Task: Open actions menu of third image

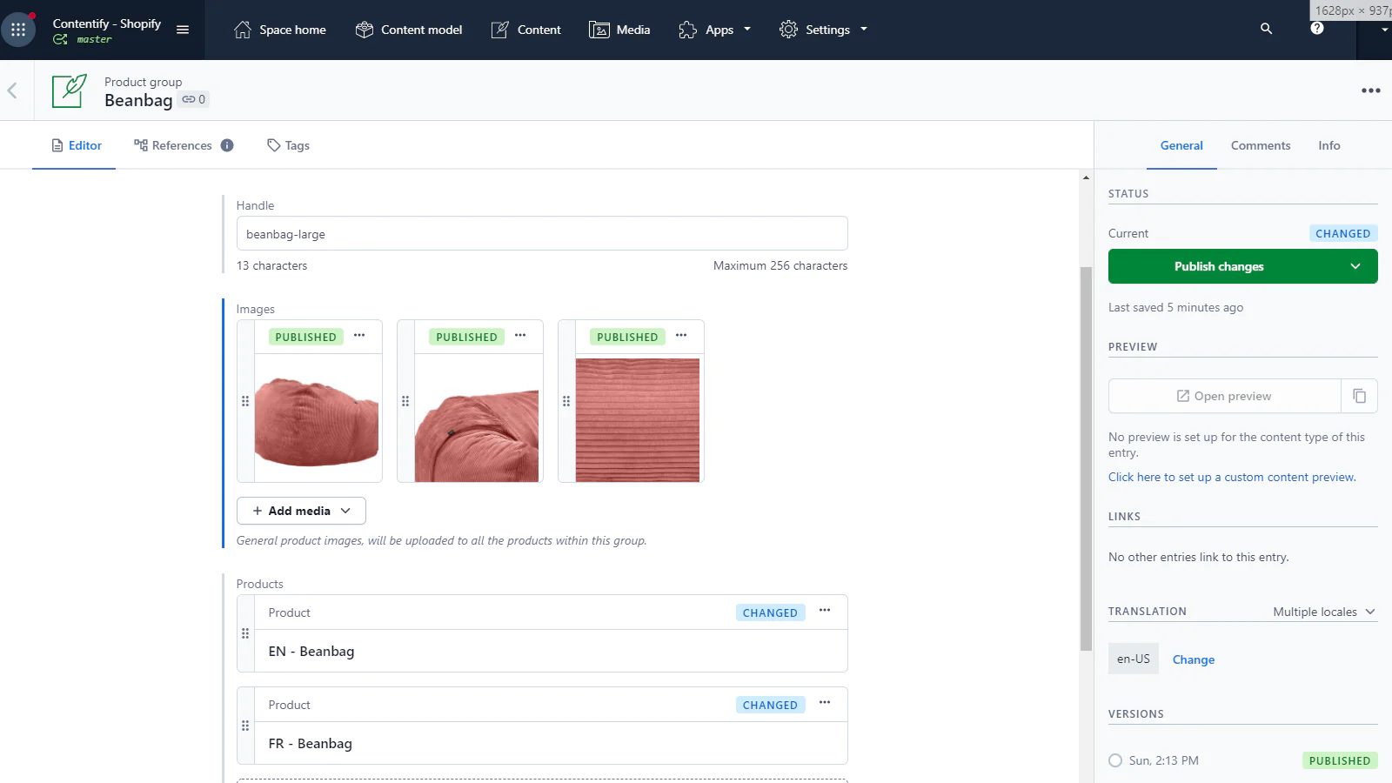Action: point(681,336)
